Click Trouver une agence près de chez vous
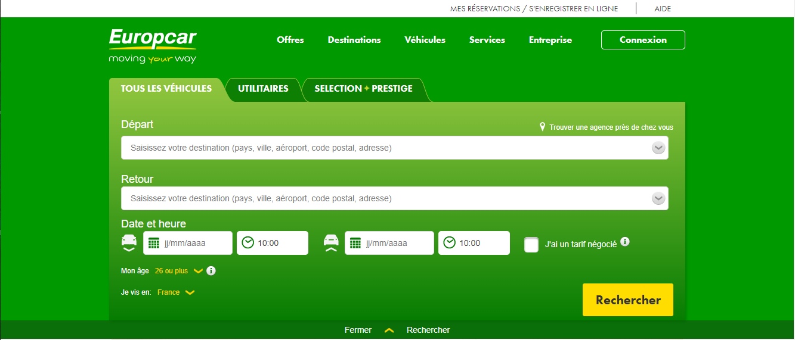 tap(611, 127)
